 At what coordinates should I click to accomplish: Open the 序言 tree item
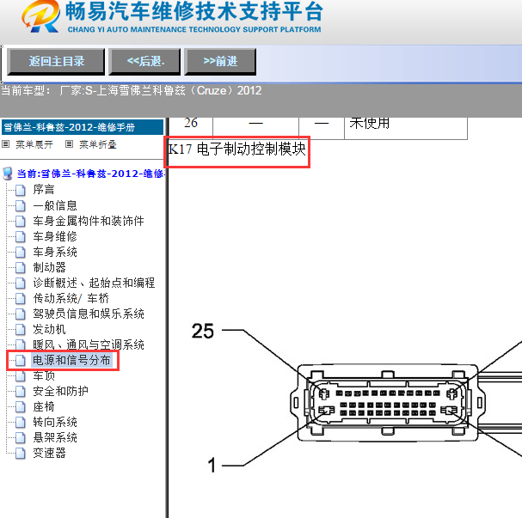coord(44,190)
